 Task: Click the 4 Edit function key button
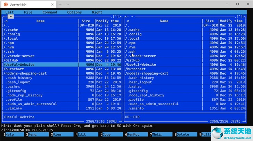[87, 134]
